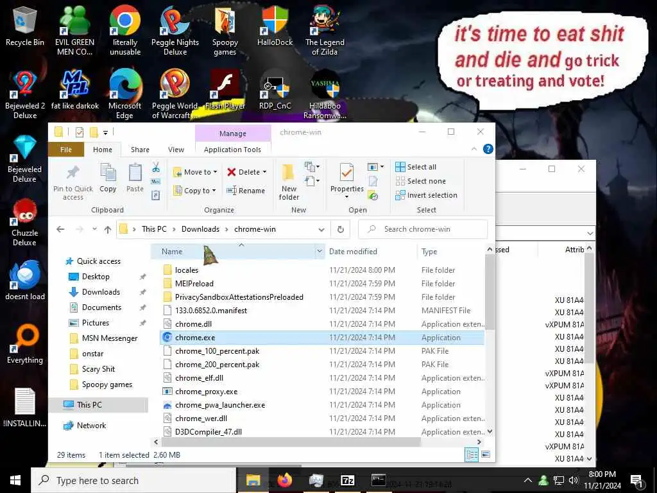
Task: Open The Legend of Zilda shortcut
Action: point(325,30)
